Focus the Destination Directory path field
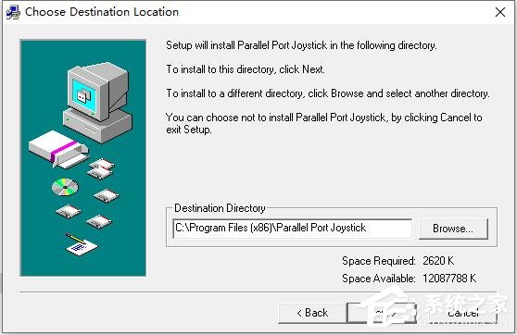This screenshot has width=517, height=335. [292, 229]
